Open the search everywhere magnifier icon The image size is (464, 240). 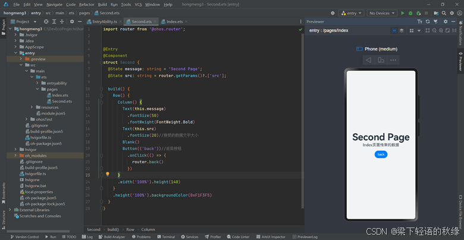click(x=444, y=13)
